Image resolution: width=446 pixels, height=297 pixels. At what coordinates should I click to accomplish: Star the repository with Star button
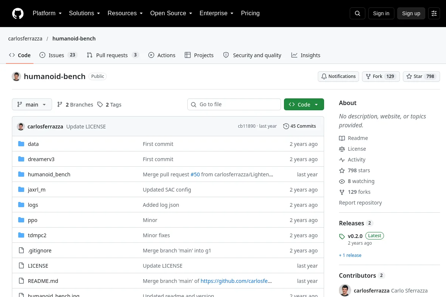(421, 76)
